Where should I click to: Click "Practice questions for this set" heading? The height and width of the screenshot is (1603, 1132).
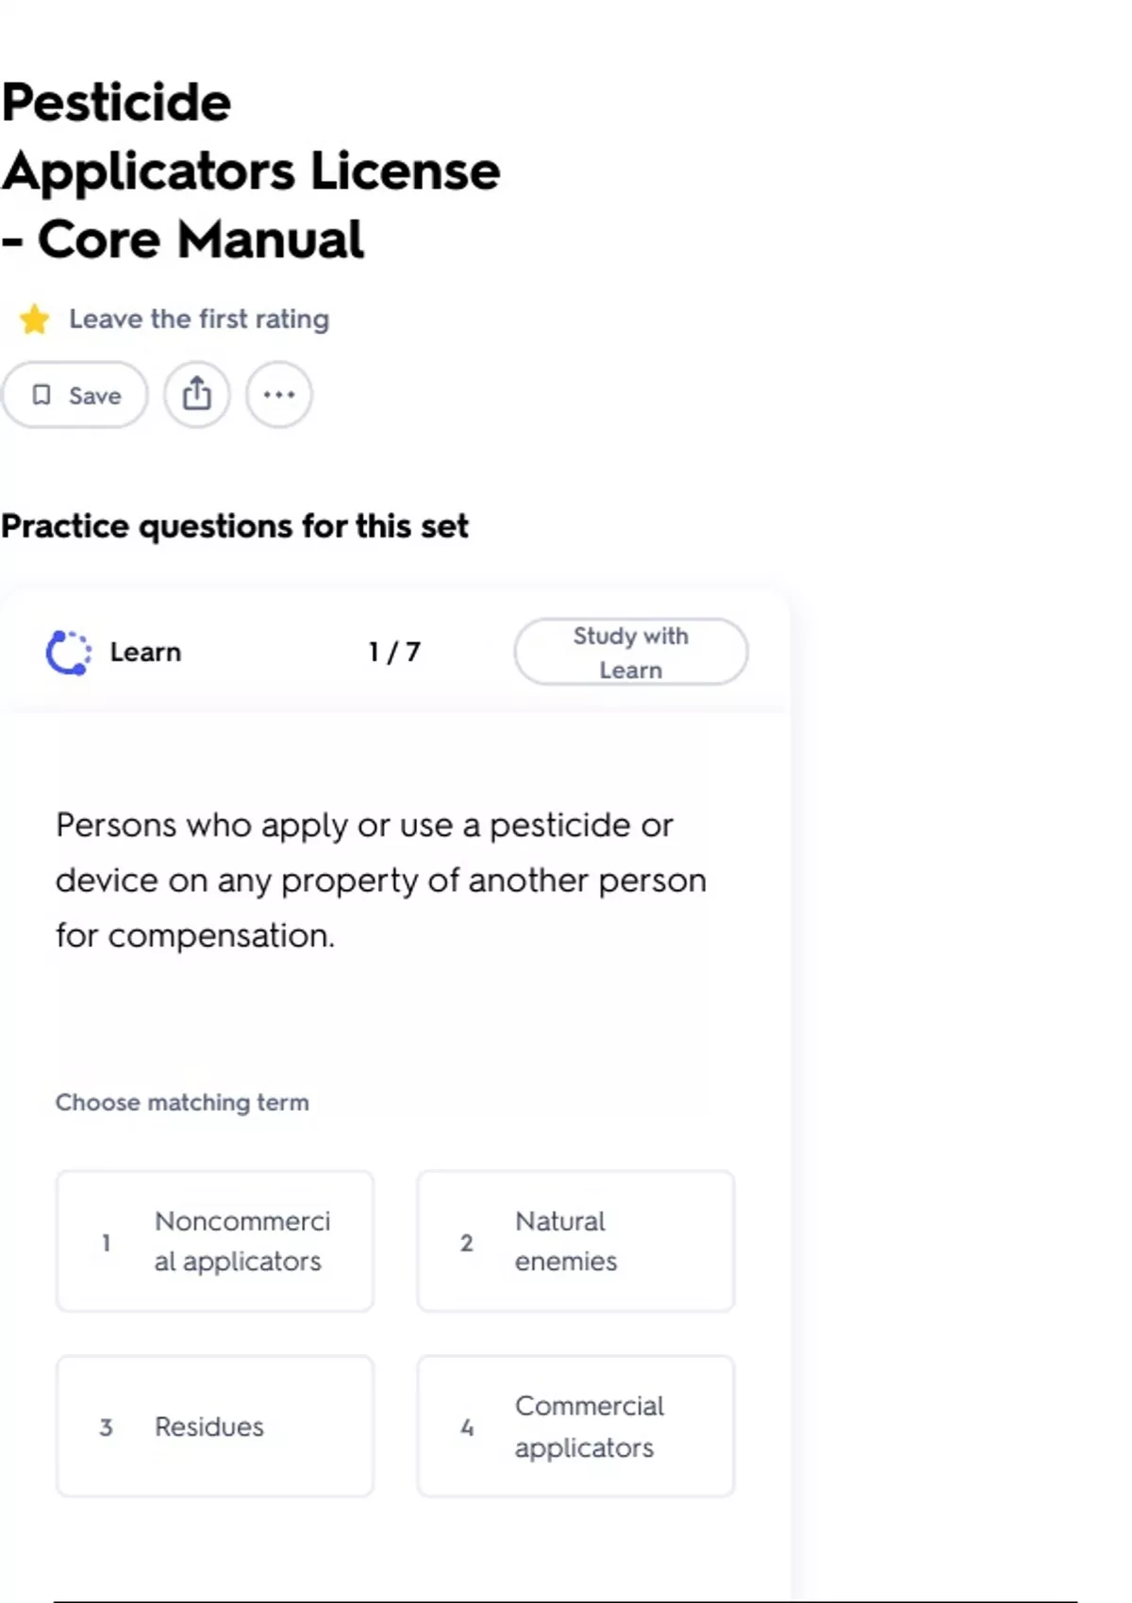click(x=235, y=526)
